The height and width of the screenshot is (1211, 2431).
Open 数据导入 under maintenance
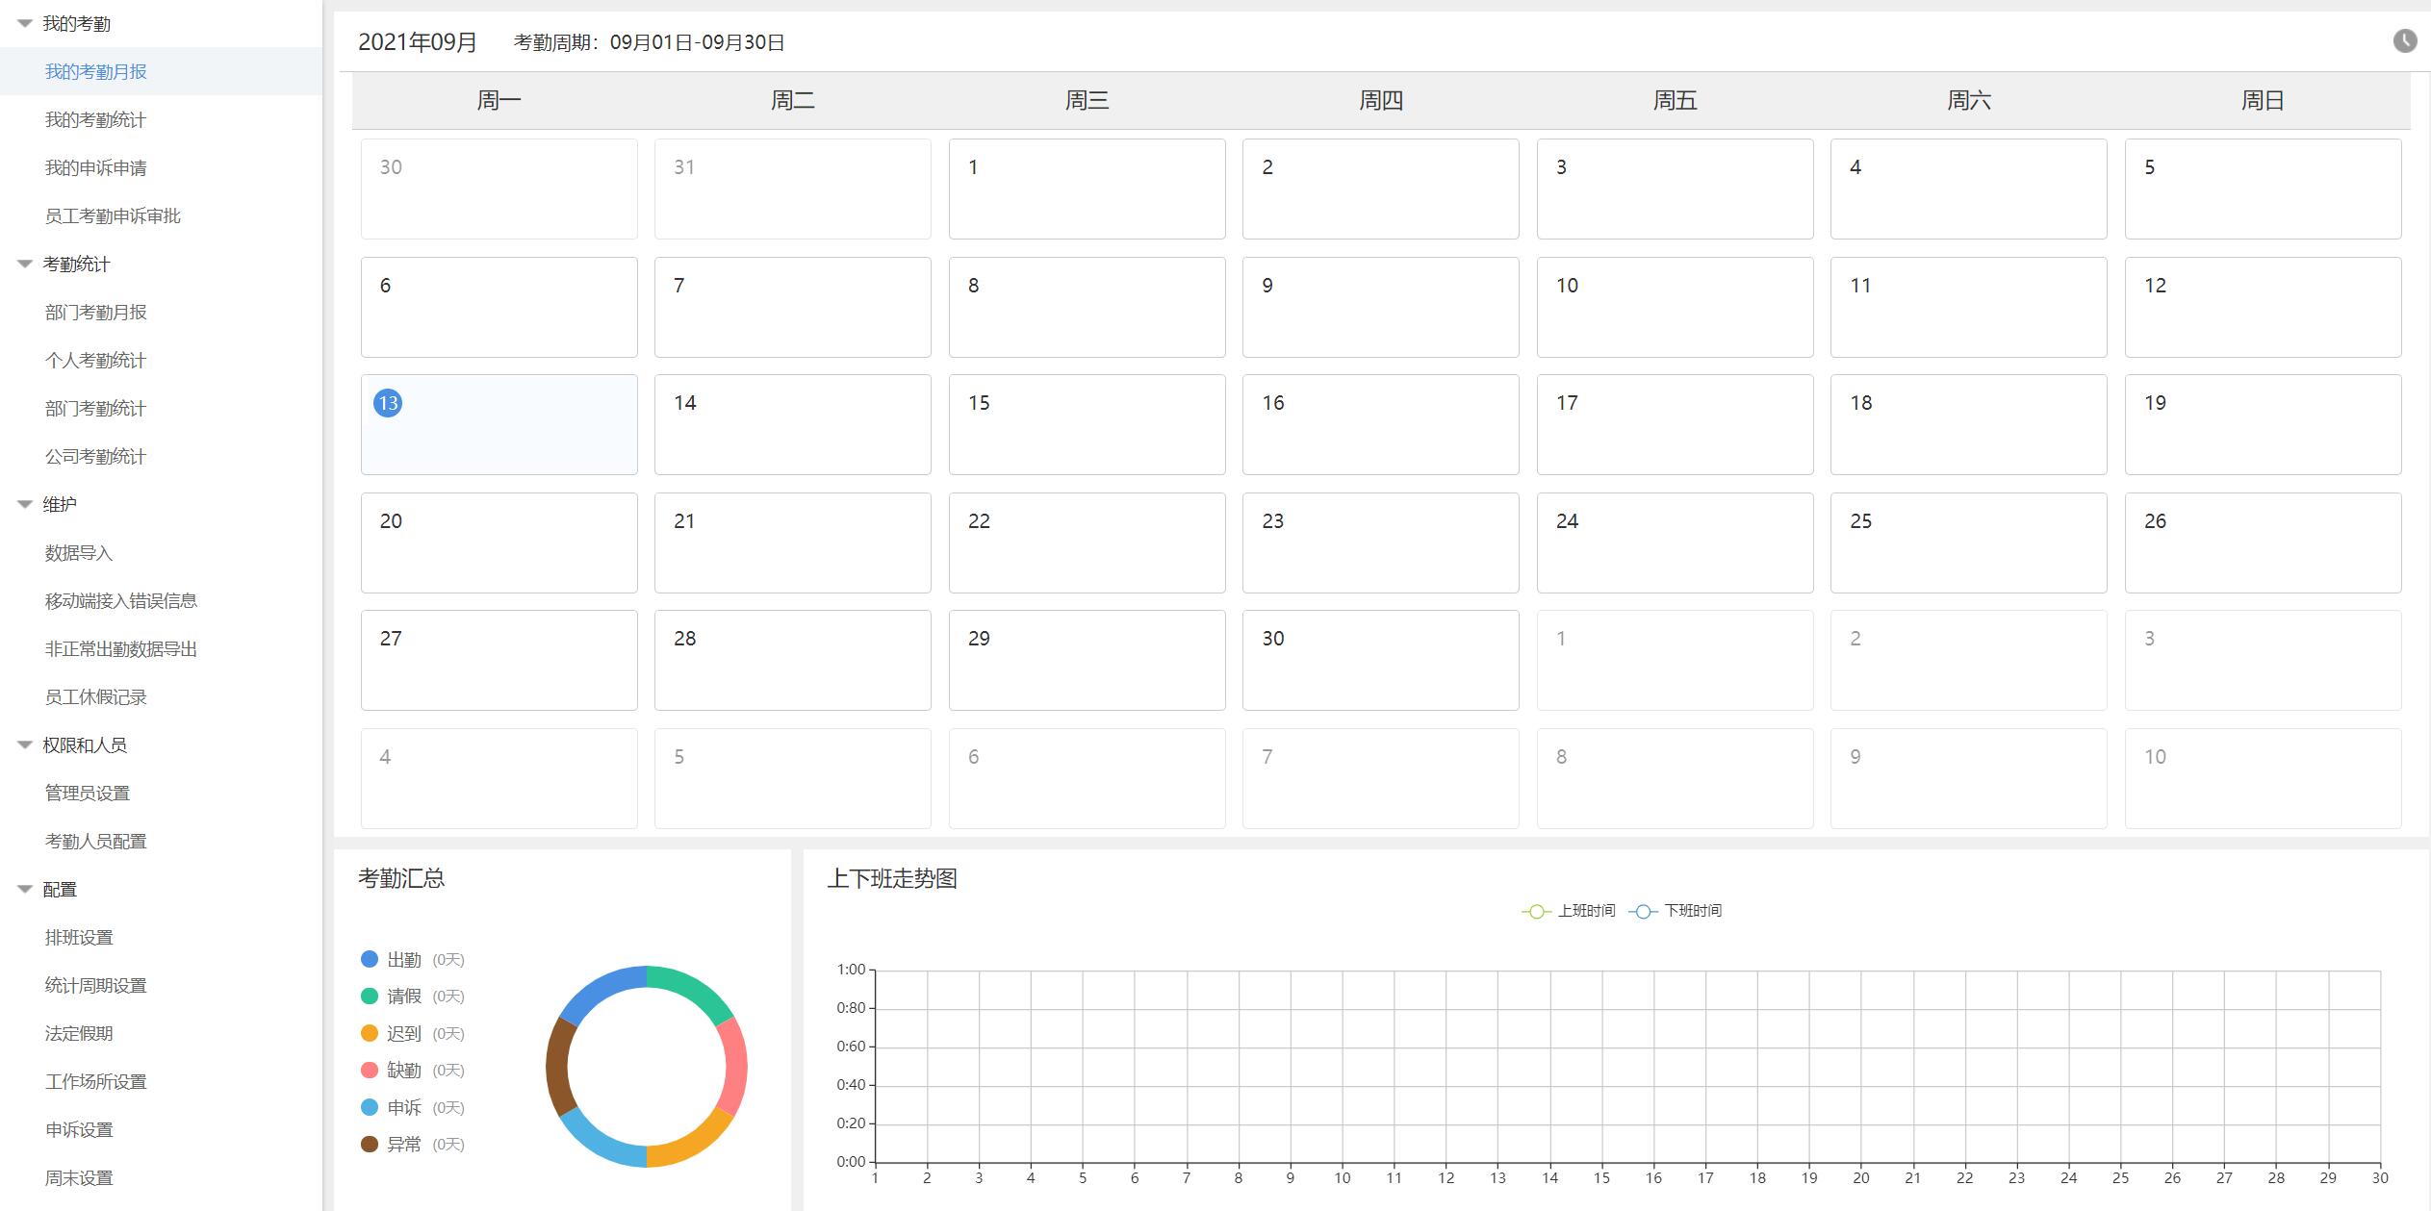(79, 553)
